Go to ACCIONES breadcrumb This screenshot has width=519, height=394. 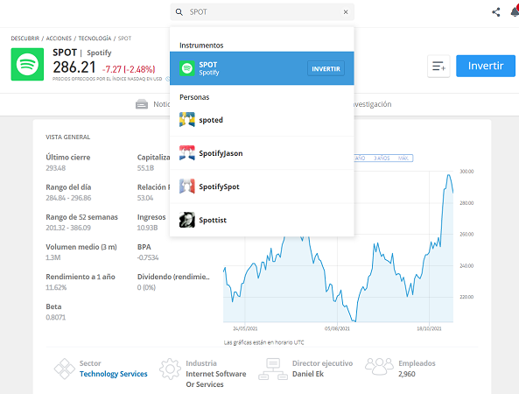click(x=59, y=39)
